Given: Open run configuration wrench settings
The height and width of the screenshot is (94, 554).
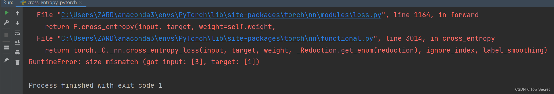Looking at the screenshot, I should coord(7,23).
